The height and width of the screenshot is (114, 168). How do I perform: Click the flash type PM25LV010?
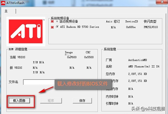pos(151,27)
